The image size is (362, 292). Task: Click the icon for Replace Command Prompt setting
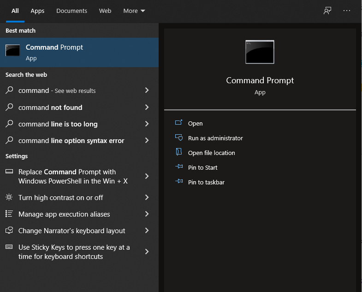point(9,172)
